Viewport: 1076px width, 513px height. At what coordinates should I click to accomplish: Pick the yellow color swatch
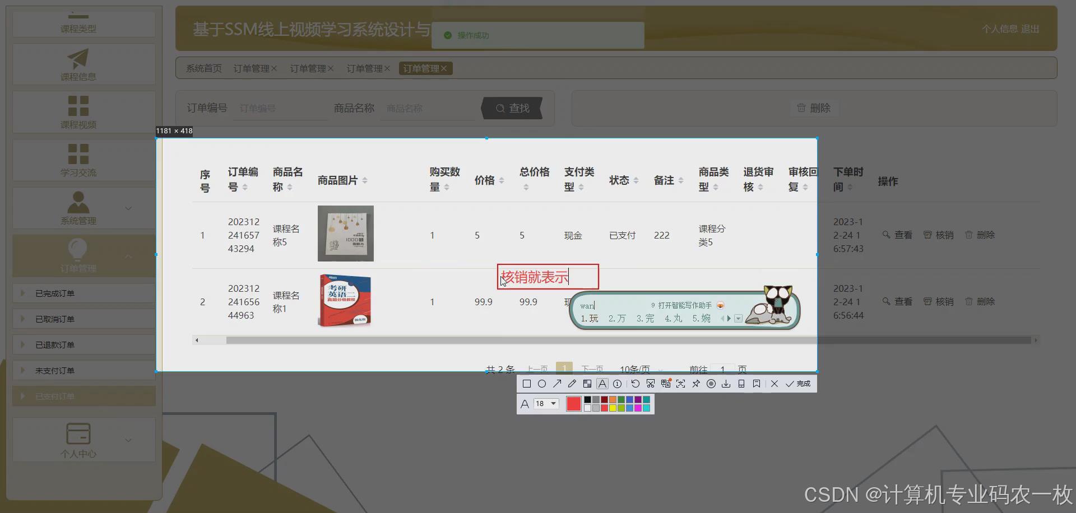pyautogui.click(x=613, y=408)
